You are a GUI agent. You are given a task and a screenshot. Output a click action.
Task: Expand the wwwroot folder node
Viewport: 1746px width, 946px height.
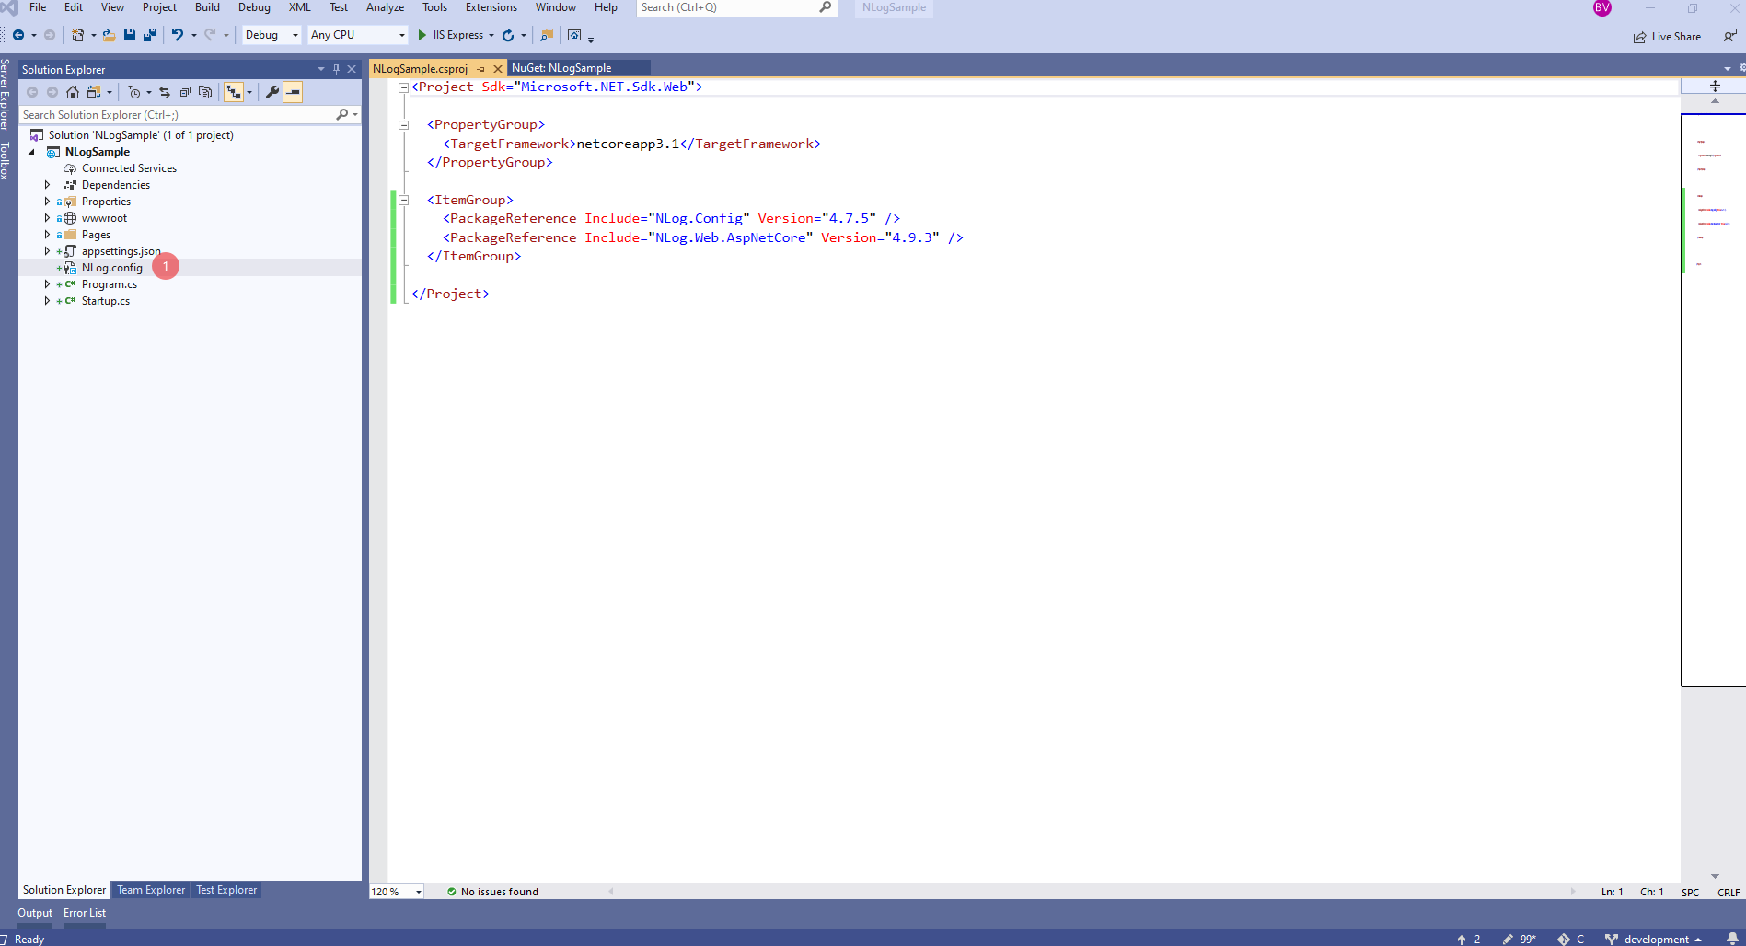click(x=48, y=218)
